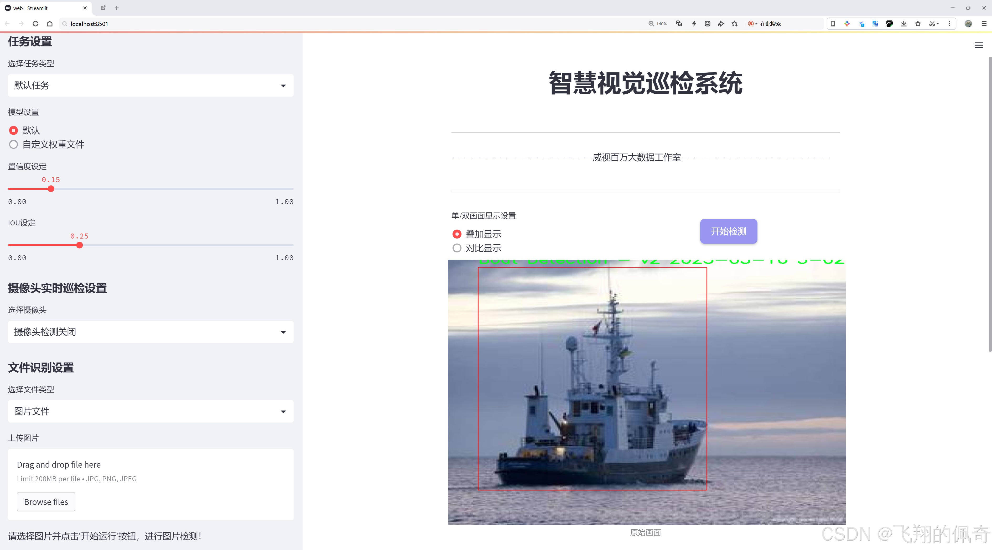Click the Browse files button
992x550 pixels.
pyautogui.click(x=46, y=501)
